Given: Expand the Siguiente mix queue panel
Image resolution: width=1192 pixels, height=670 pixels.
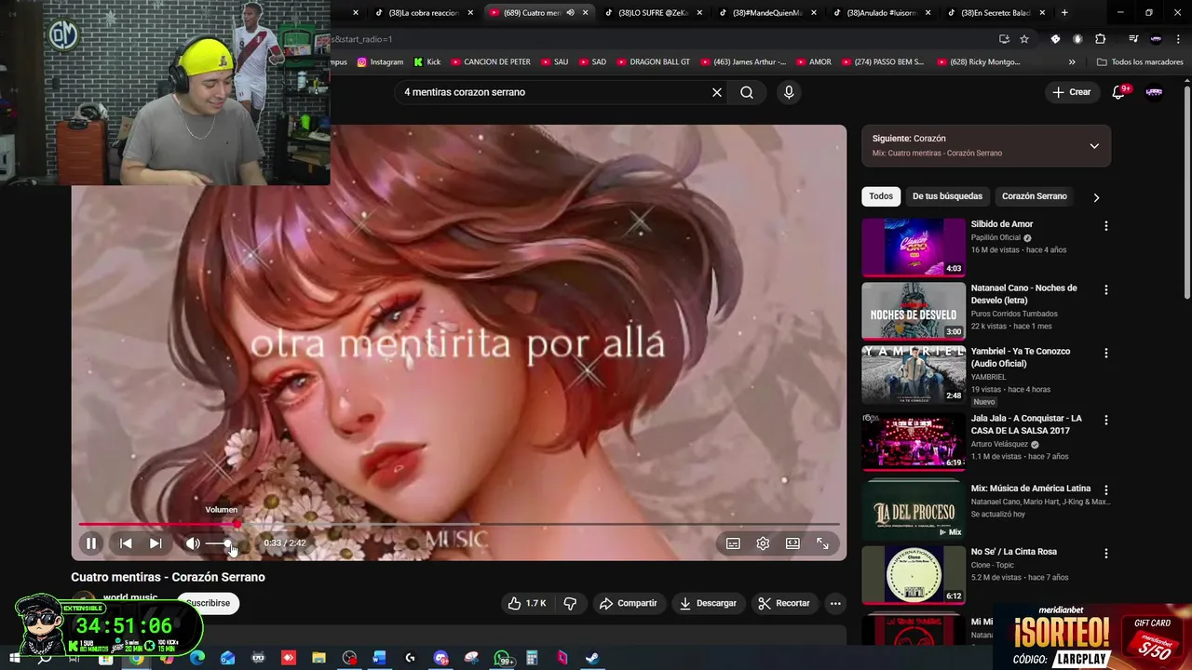Looking at the screenshot, I should pyautogui.click(x=1094, y=146).
